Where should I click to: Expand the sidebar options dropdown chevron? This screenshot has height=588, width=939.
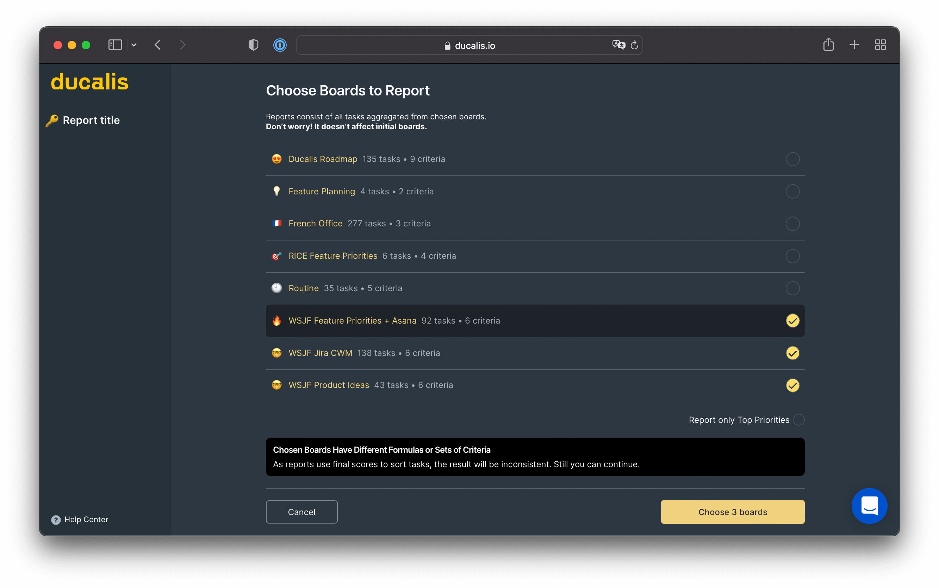(x=134, y=45)
